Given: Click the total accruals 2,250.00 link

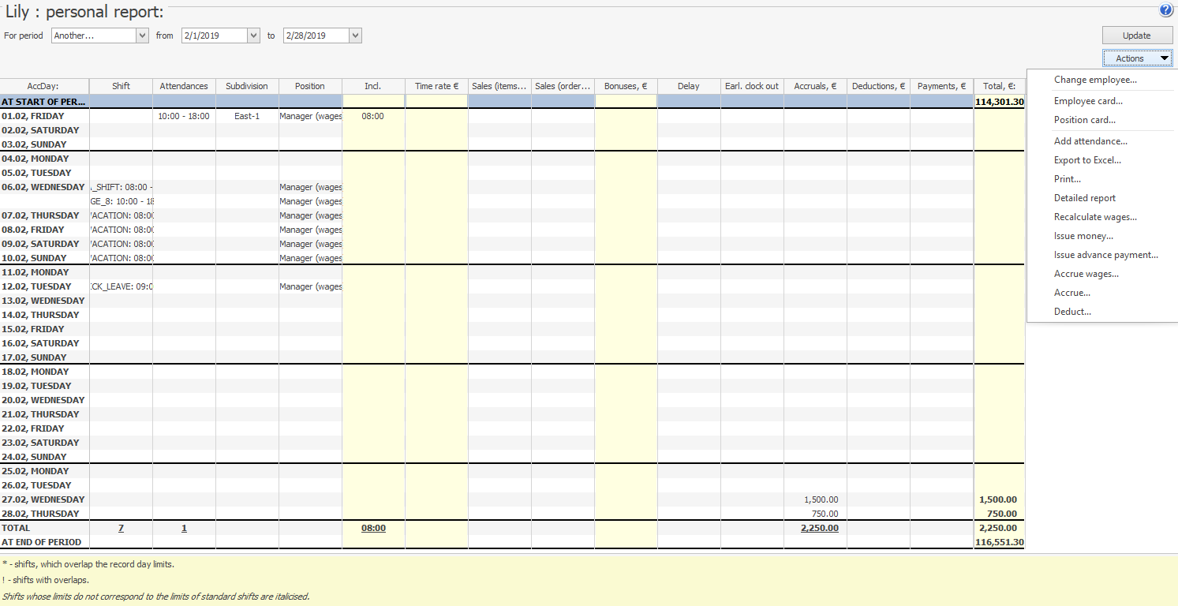Looking at the screenshot, I should (x=819, y=528).
